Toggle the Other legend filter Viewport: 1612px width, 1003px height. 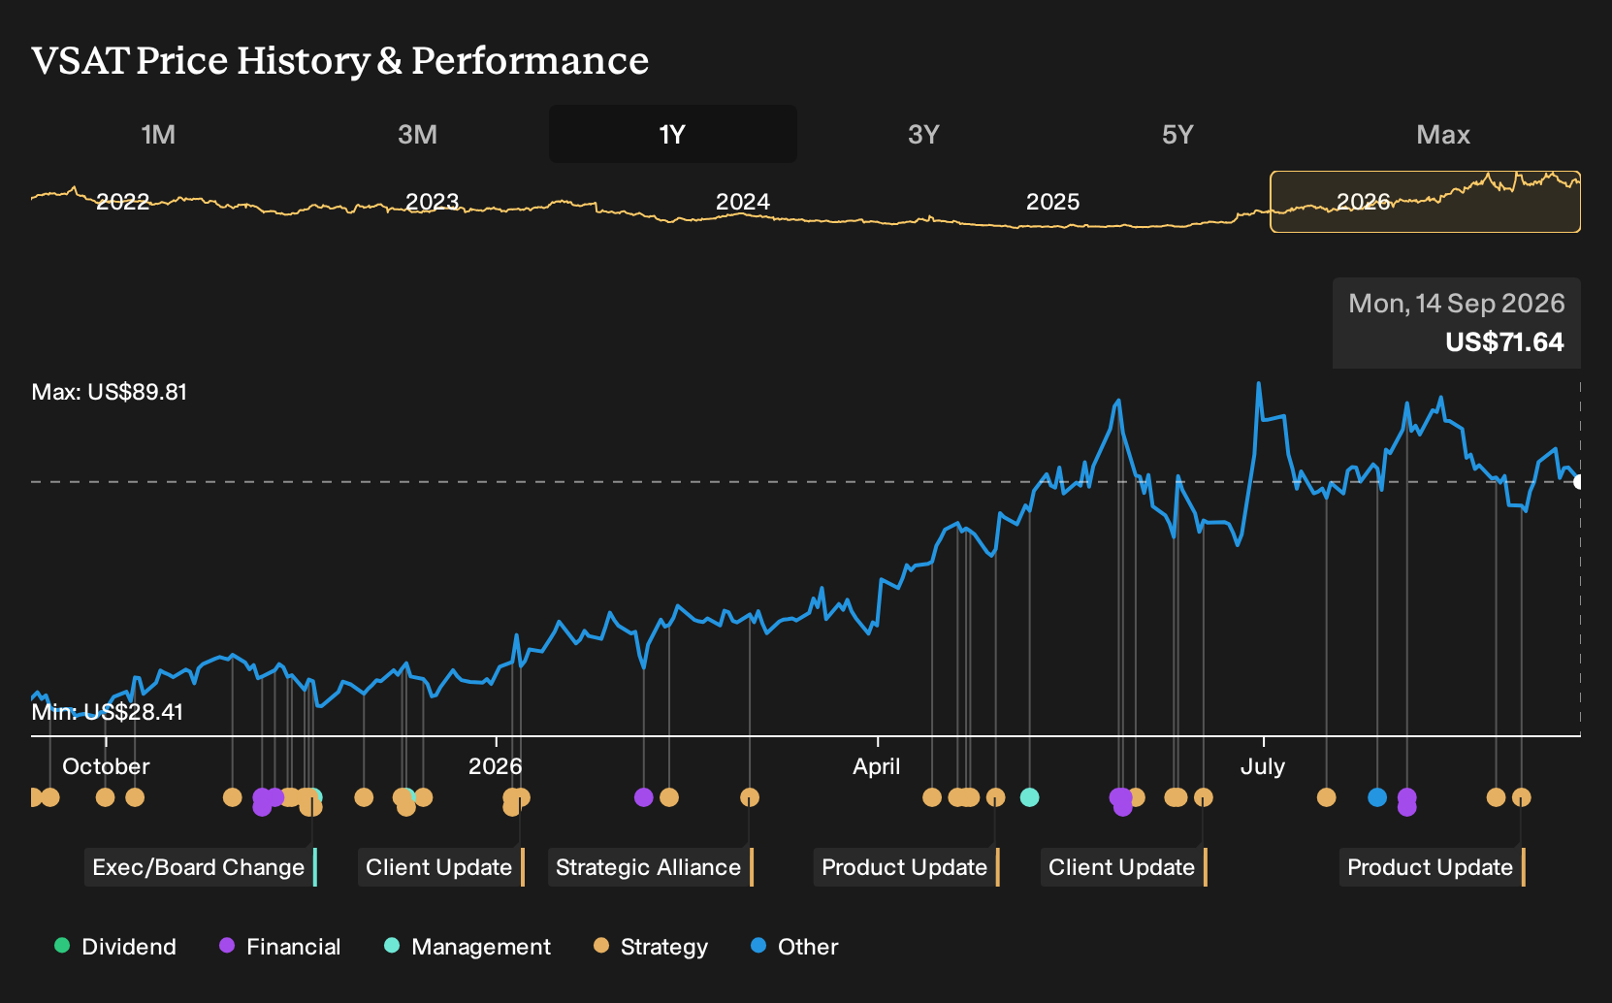[794, 947]
